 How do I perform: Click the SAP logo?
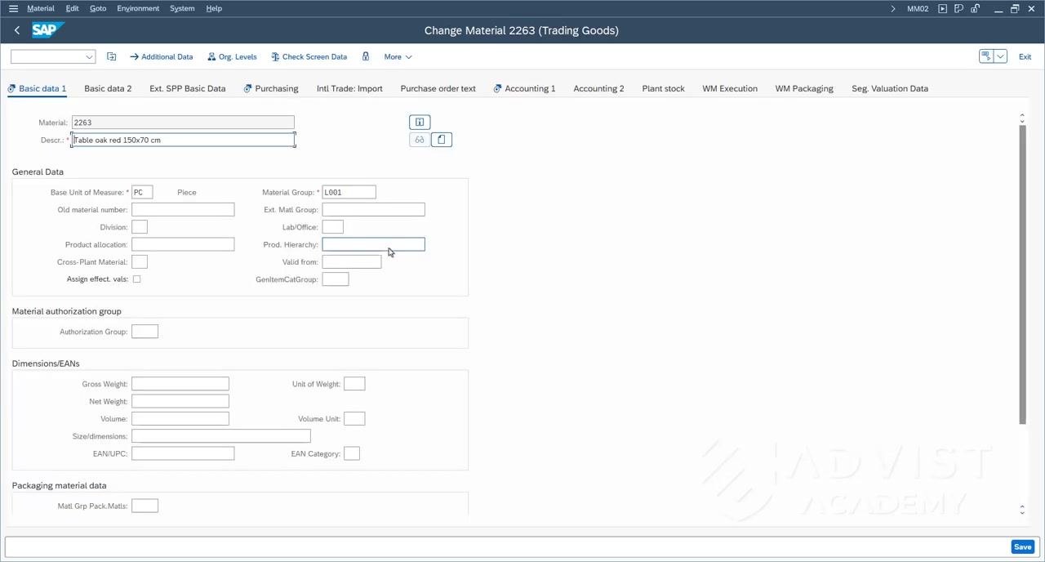(48, 30)
